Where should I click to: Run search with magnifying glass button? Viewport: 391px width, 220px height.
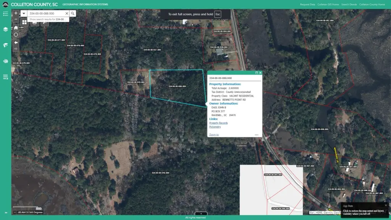[x=73, y=13]
